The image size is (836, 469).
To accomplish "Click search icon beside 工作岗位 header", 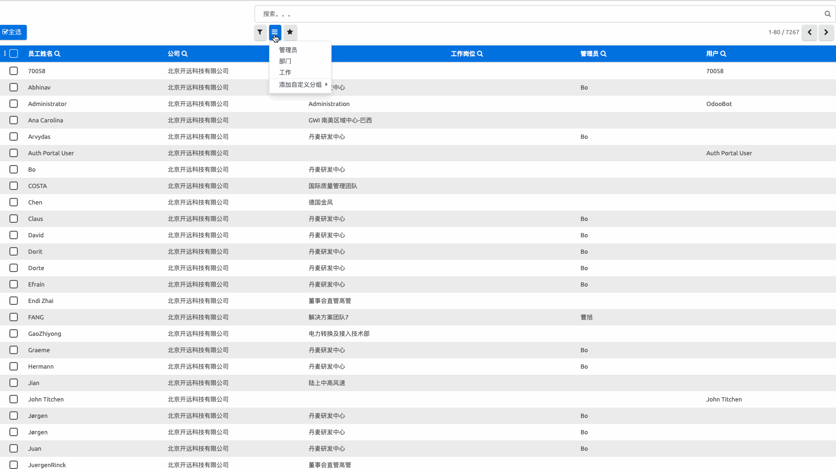I will (480, 54).
